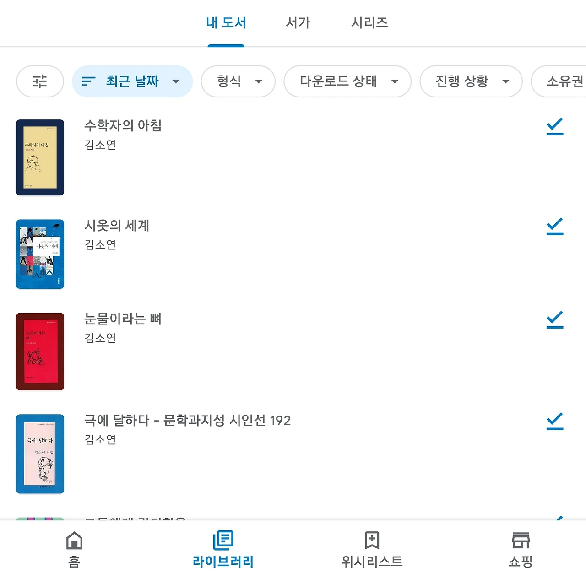
Task: Tap the downloaded checkmark for 수학자의 아침
Action: 555,126
